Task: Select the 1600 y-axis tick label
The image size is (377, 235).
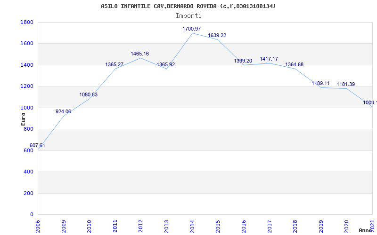Action: click(x=27, y=44)
